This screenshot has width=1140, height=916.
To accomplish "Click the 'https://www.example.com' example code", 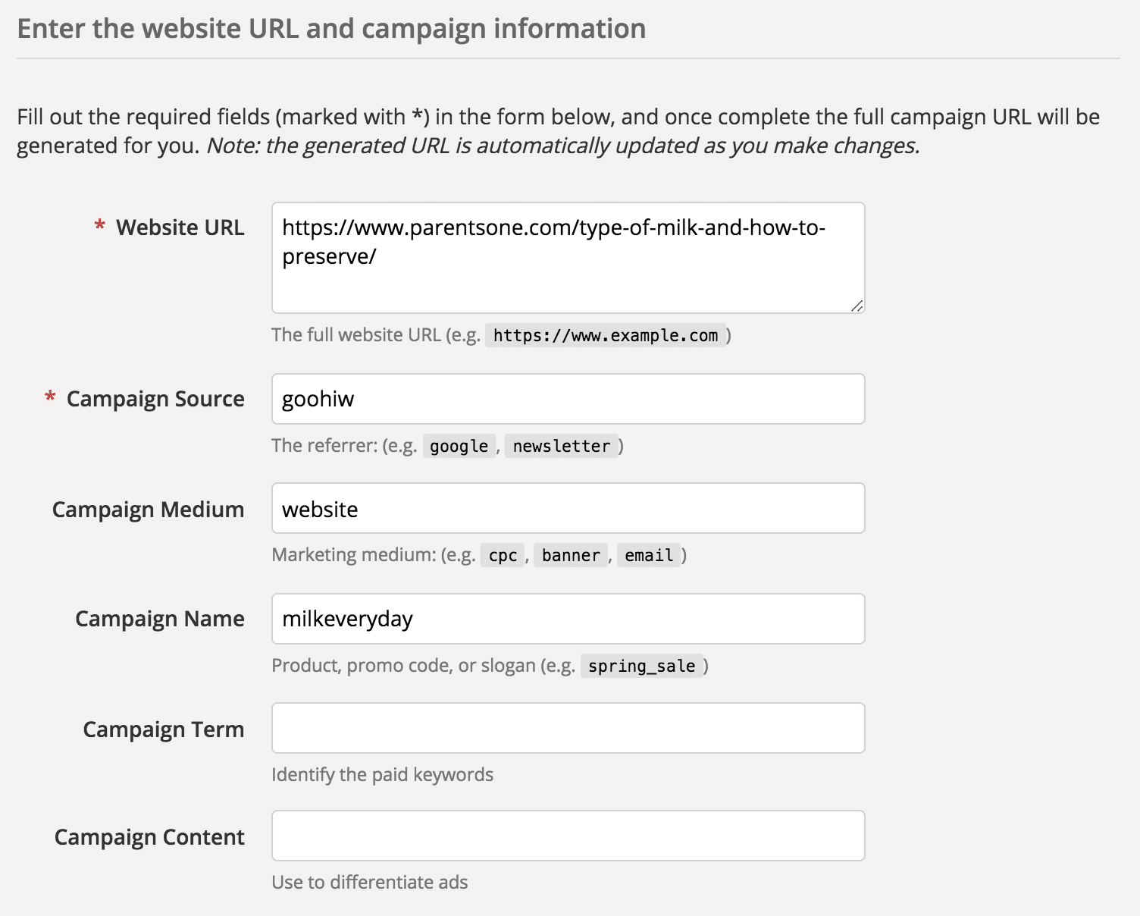I will coord(605,335).
